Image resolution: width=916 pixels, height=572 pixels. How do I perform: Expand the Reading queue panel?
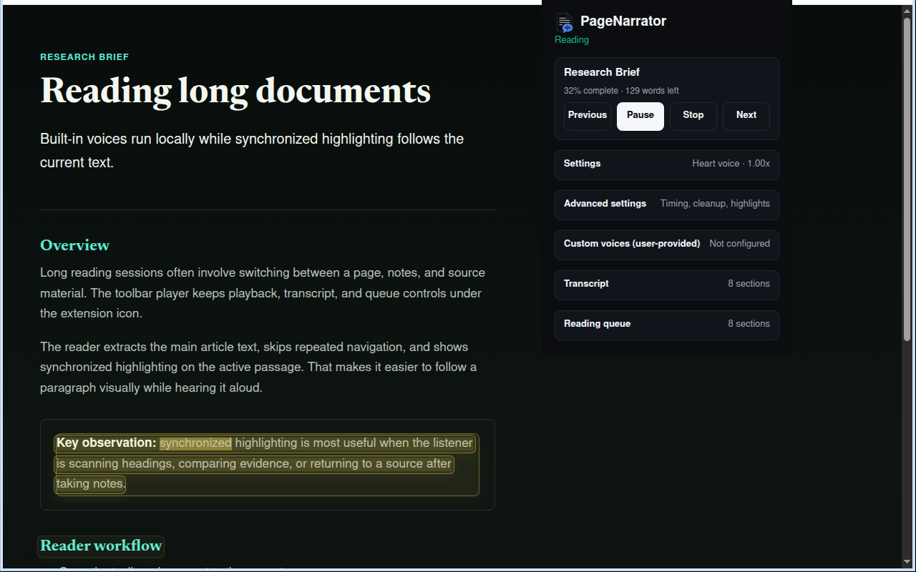667,325
